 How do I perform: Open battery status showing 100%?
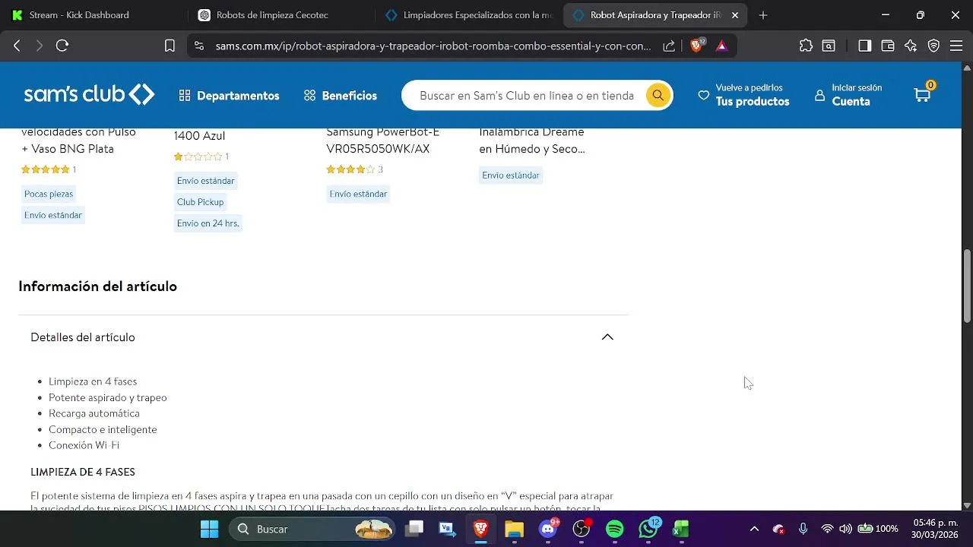[x=877, y=529]
